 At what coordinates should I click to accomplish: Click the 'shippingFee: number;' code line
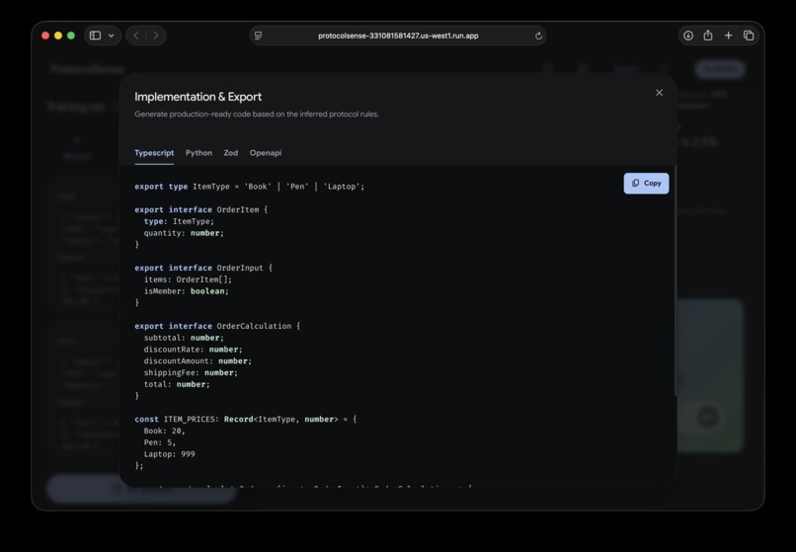(191, 372)
